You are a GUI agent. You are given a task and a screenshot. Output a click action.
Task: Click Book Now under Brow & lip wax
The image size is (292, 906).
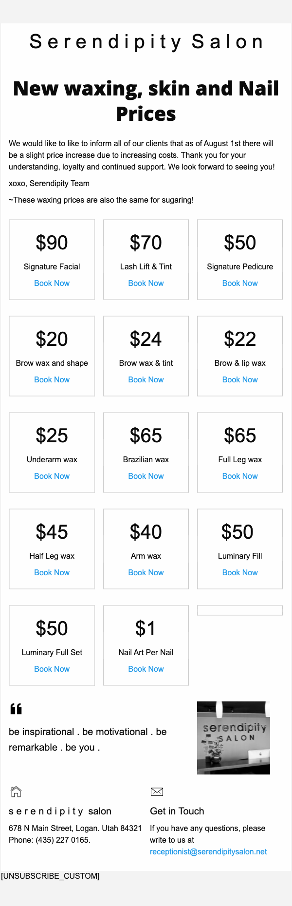click(x=240, y=379)
